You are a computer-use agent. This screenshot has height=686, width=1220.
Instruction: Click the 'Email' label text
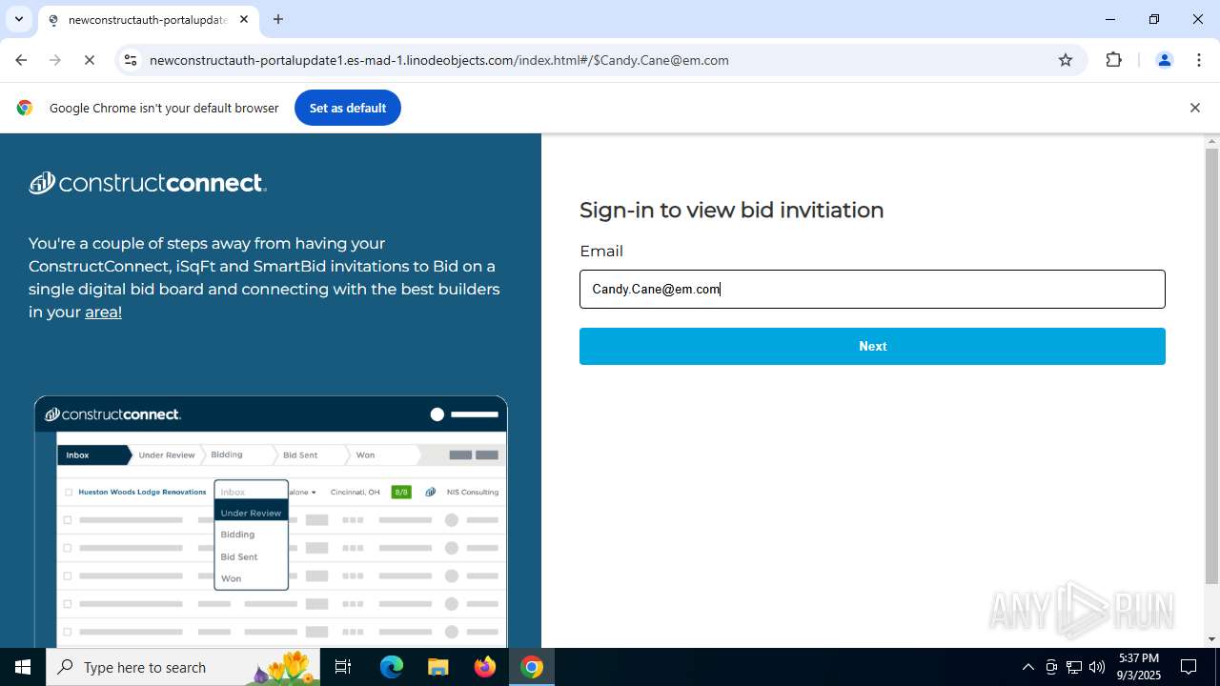601,252
